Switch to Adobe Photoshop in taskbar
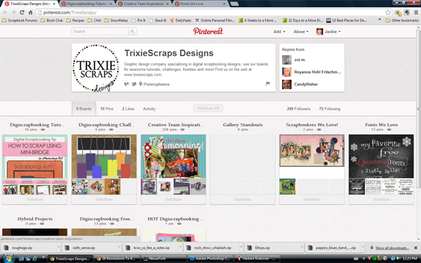Image resolution: width=421 pixels, height=263 pixels. pyautogui.click(x=210, y=259)
